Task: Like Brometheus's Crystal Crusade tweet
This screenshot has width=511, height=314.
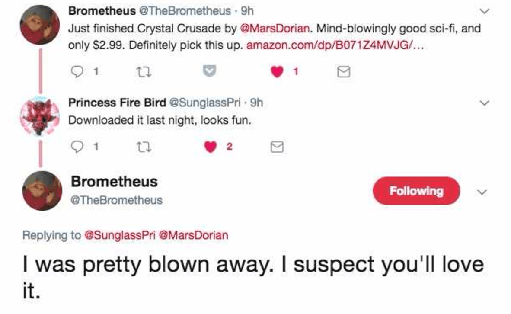Action: pos(277,73)
